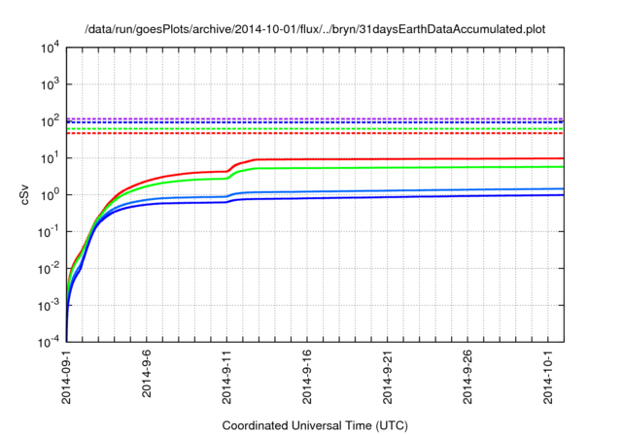The height and width of the screenshot is (435, 622).
Task: Click the 10^2 y-axis tick label
Action: click(51, 121)
